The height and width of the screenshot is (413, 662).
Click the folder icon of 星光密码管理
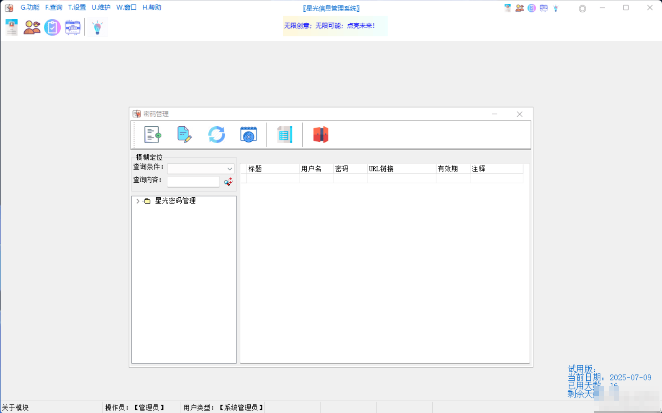[x=147, y=201]
